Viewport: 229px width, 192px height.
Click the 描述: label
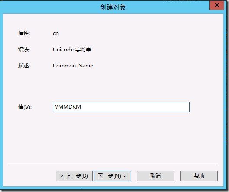point(24,66)
